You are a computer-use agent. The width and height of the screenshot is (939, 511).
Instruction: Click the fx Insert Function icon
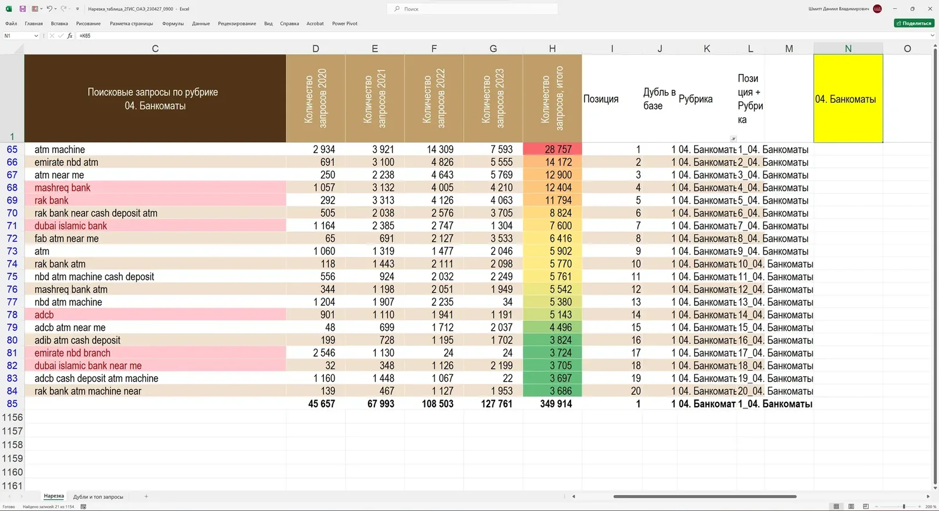coord(70,36)
